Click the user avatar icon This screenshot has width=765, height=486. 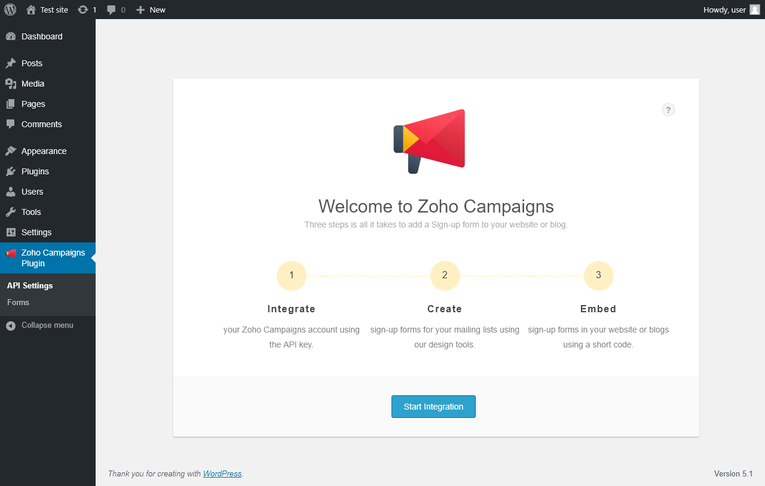755,10
